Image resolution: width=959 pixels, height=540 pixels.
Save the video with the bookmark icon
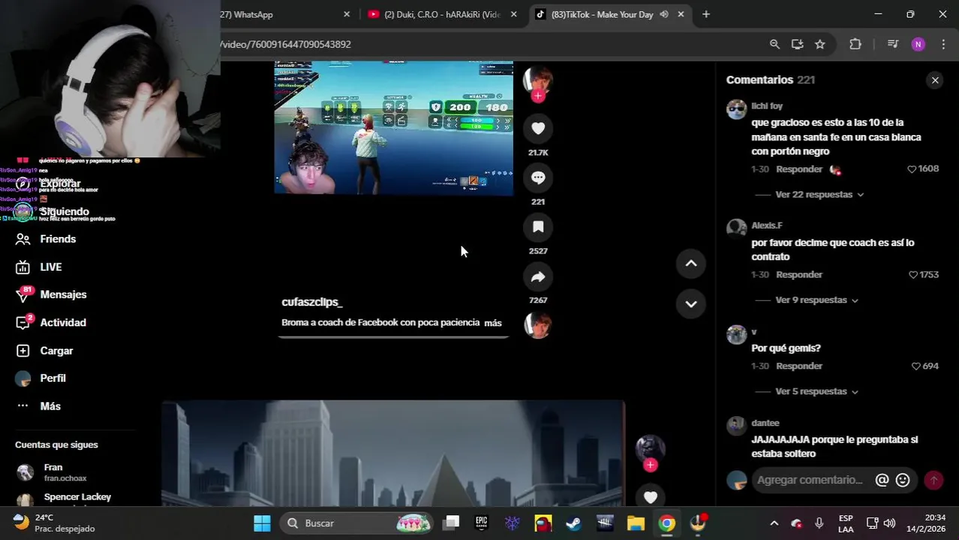tap(538, 227)
